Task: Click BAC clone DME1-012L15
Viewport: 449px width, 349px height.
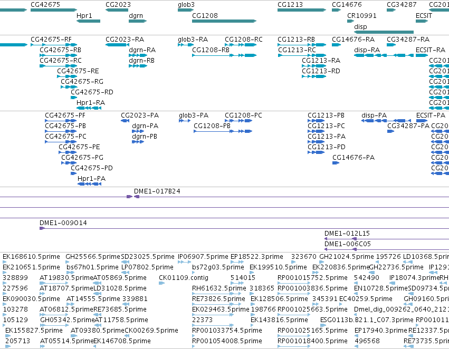Action: (347, 234)
